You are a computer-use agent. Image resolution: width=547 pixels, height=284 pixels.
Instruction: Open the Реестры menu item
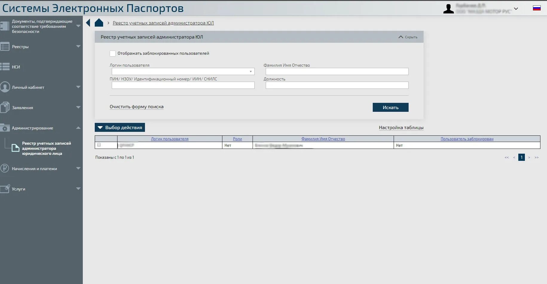(20, 47)
